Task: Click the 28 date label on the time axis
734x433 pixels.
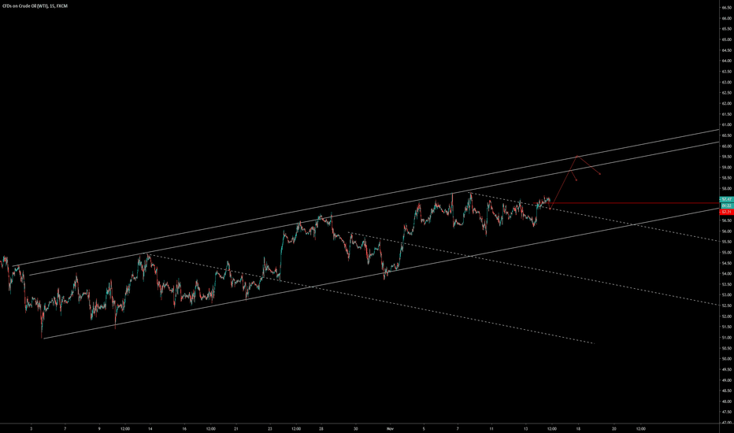Action: (321, 428)
